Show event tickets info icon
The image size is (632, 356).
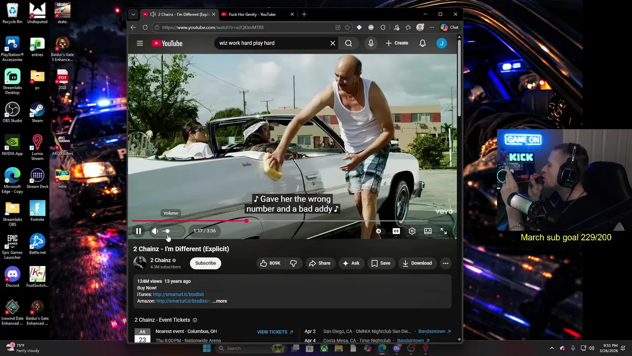(x=195, y=320)
